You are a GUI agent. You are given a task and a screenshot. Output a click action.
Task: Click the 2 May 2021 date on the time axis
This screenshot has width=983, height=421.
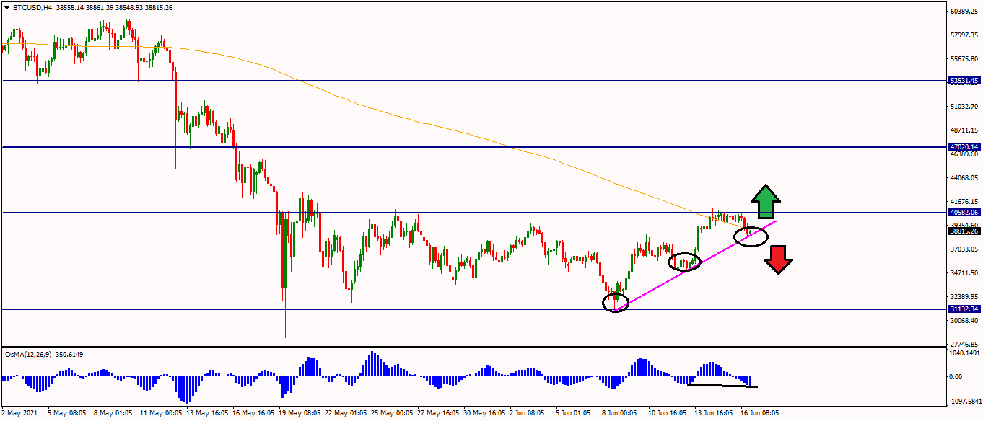click(18, 414)
